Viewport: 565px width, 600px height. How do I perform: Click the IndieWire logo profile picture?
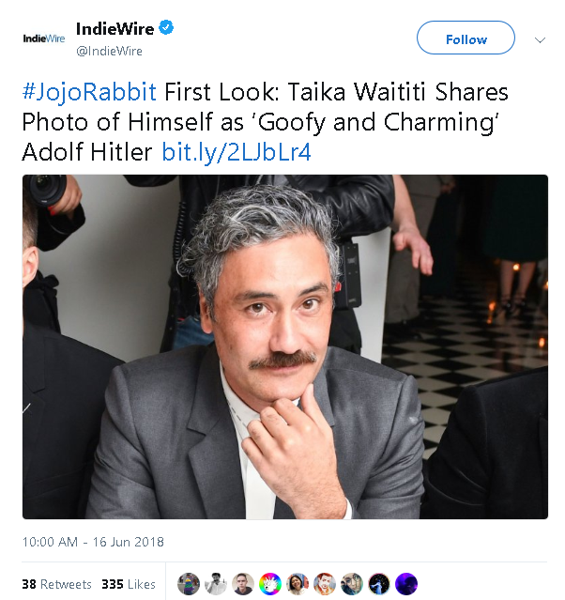(44, 38)
